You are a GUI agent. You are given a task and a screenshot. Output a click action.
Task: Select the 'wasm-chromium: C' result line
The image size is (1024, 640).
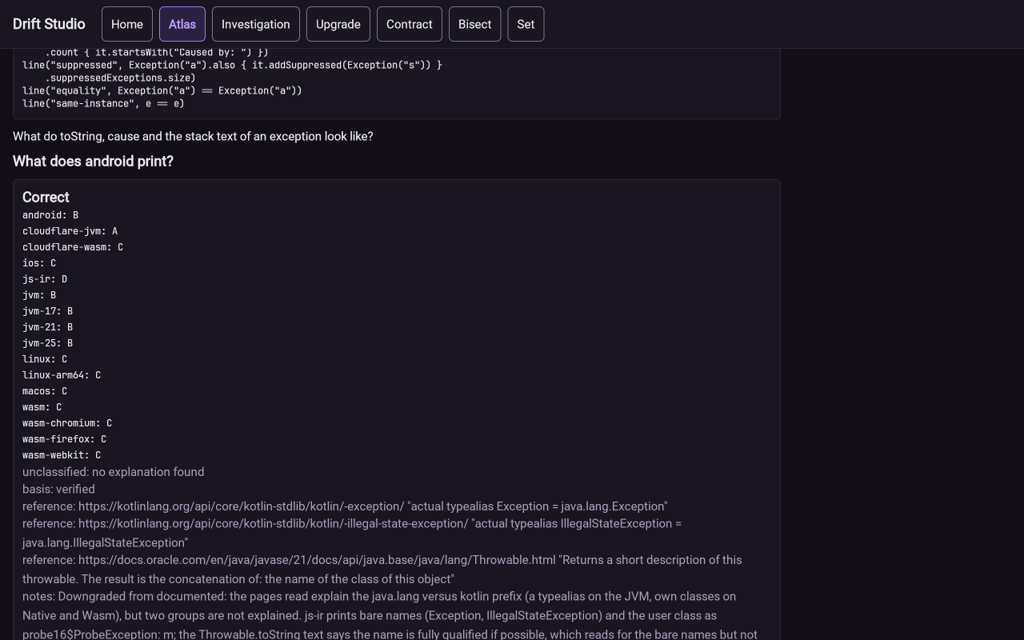coord(67,423)
